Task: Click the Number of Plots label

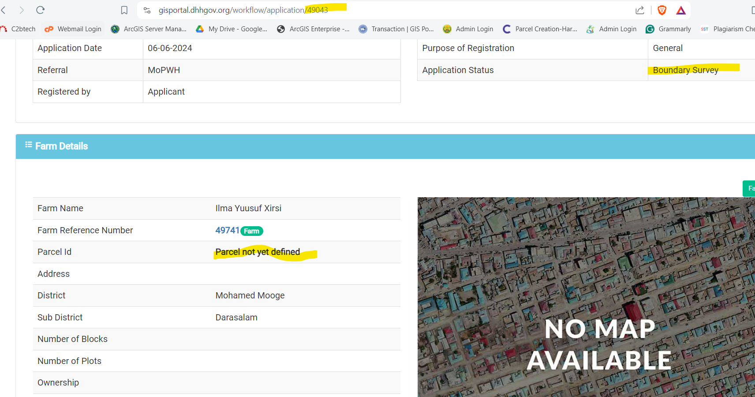Action: pyautogui.click(x=69, y=361)
